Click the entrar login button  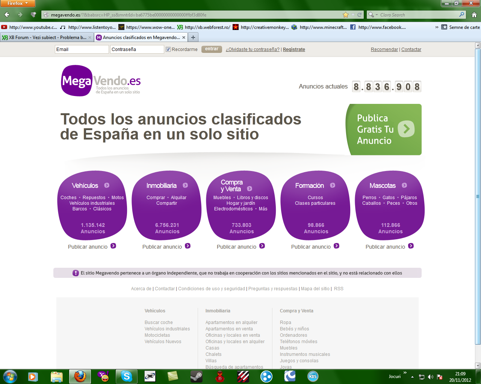pyautogui.click(x=212, y=49)
